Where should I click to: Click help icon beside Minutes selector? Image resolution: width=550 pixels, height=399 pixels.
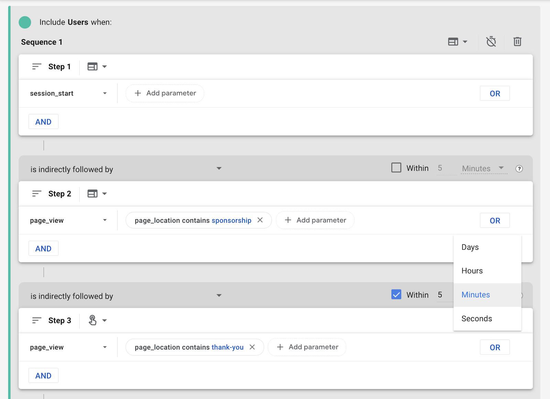[519, 169]
